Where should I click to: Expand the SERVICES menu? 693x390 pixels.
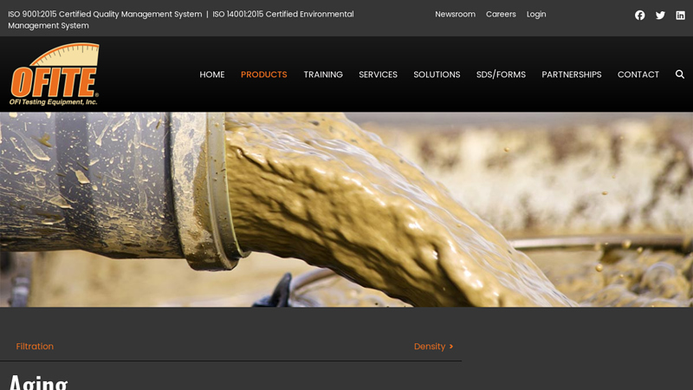coord(378,75)
